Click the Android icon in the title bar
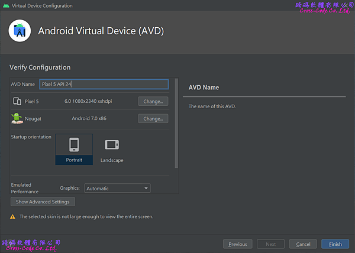Image resolution: width=355 pixels, height=253 pixels. click(5, 5)
